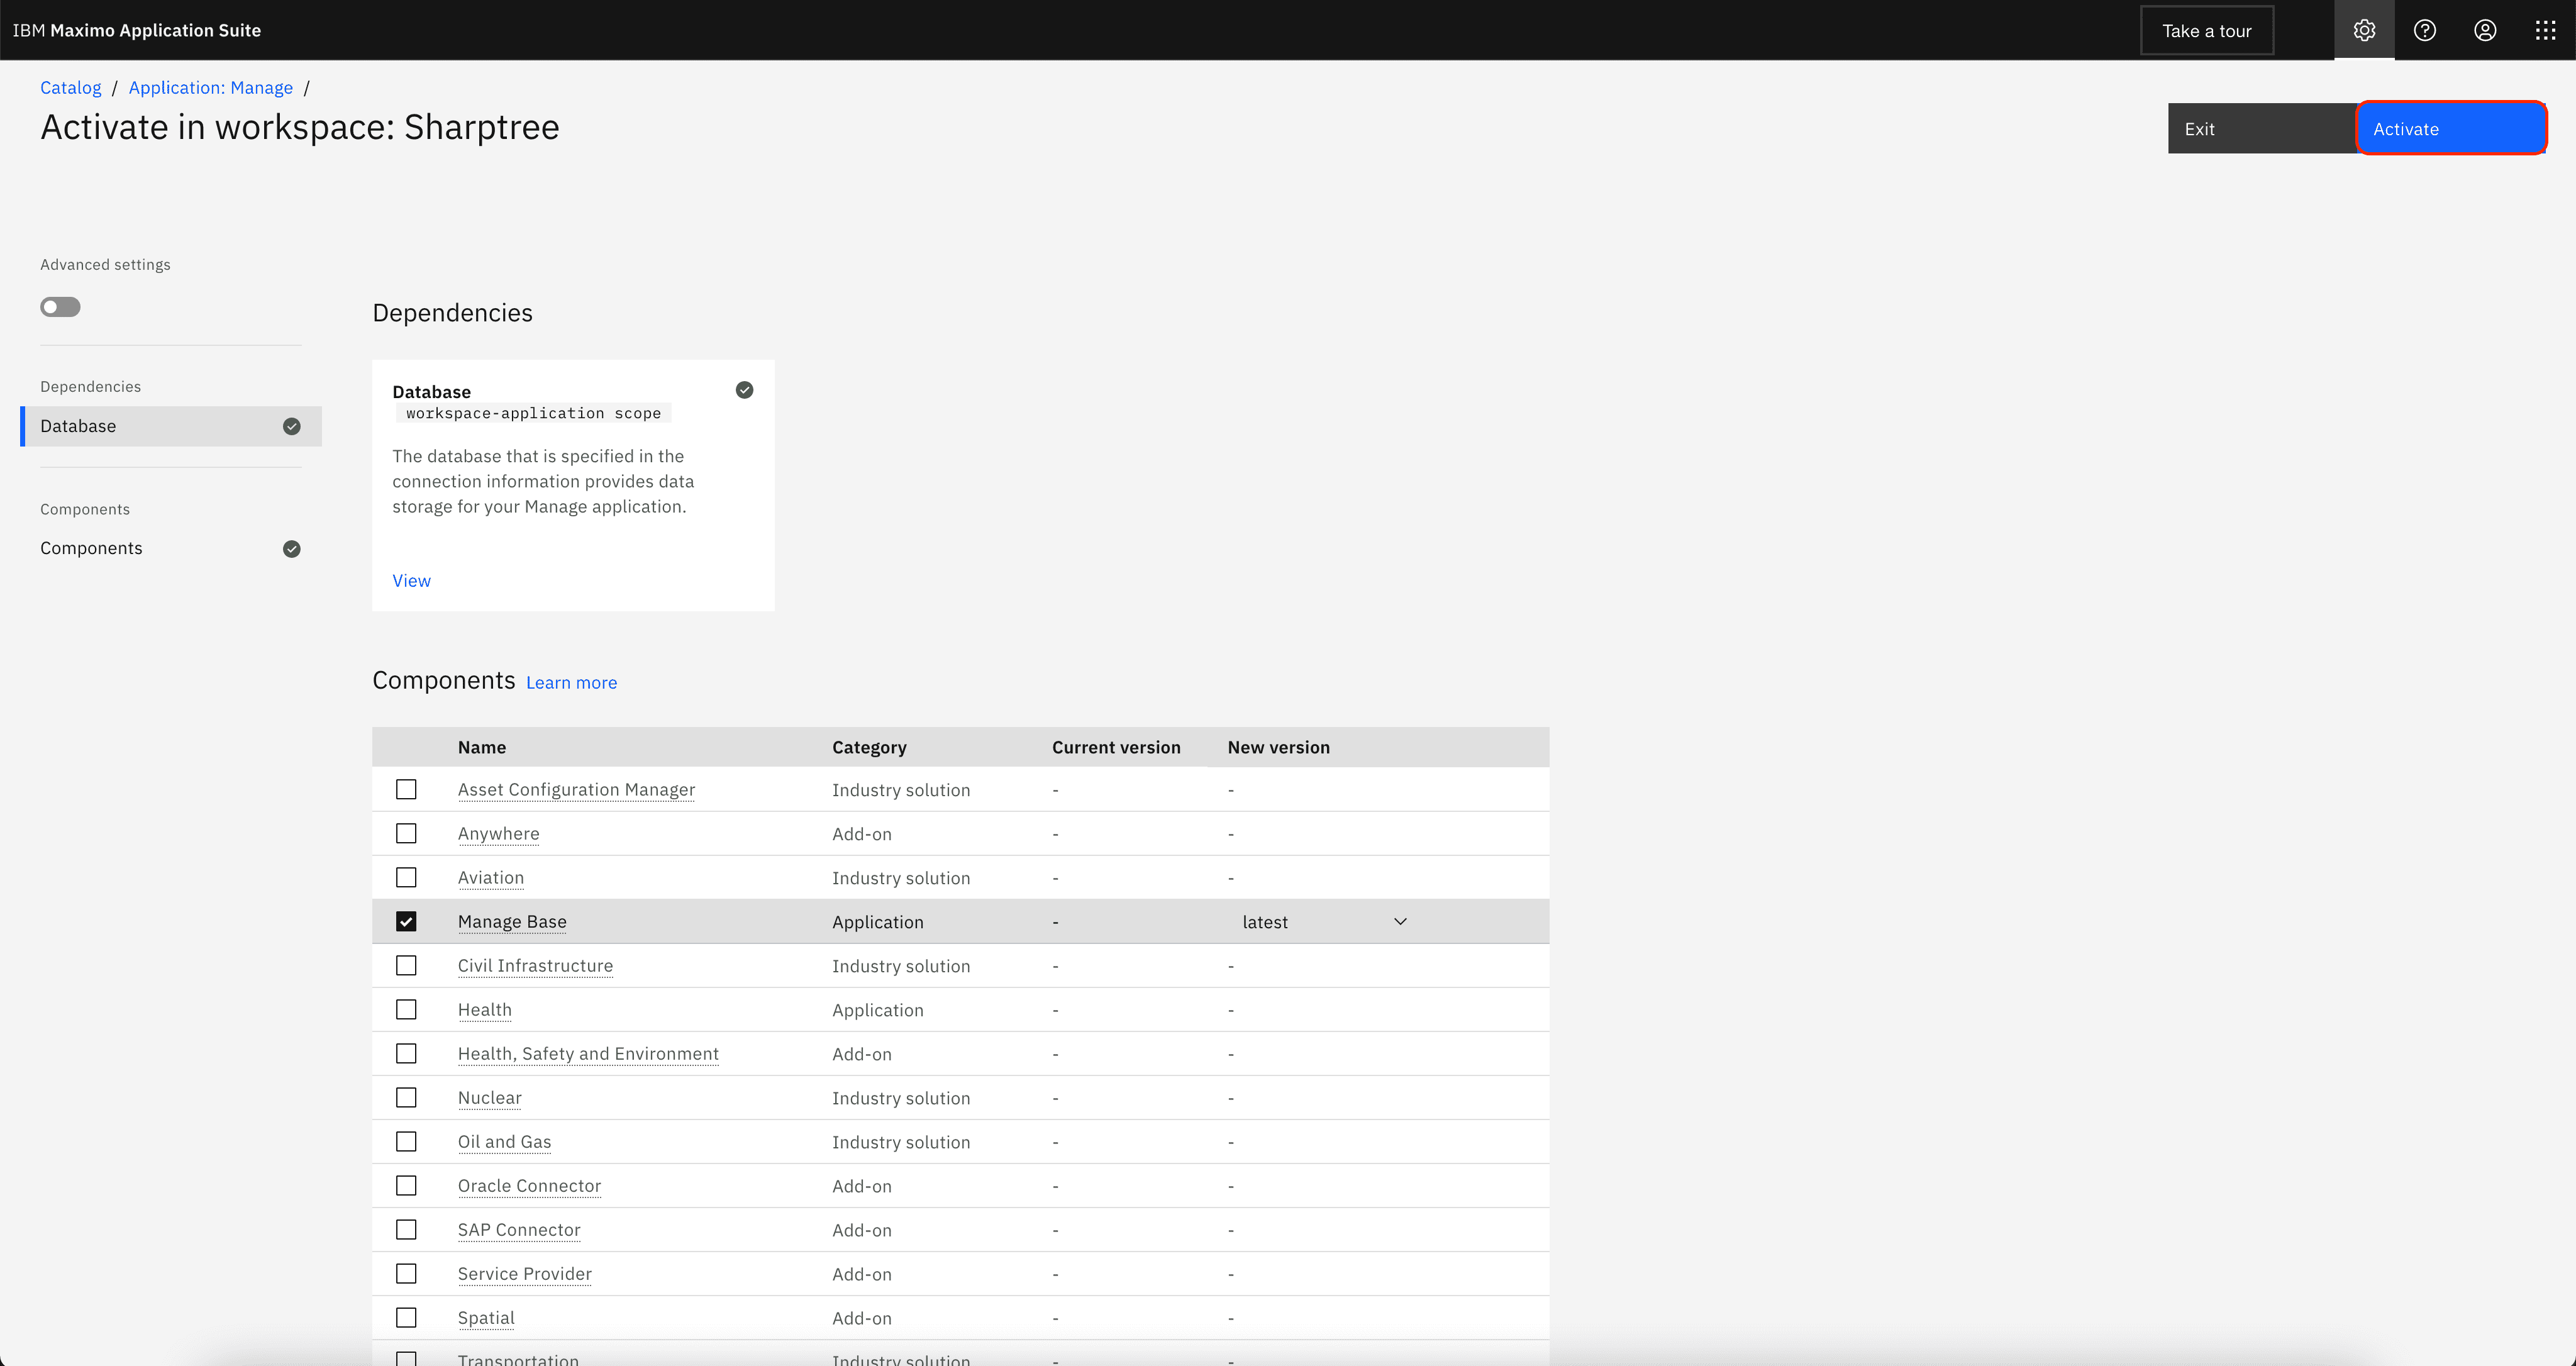Check the Civil Infrastructure checkbox
2576x1366 pixels.
(406, 966)
